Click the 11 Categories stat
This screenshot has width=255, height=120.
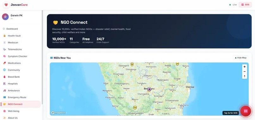click(x=74, y=40)
